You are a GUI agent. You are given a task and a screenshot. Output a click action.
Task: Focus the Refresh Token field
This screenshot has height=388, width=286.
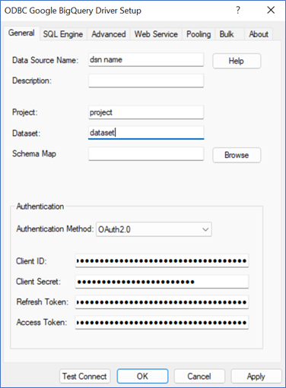tap(162, 302)
